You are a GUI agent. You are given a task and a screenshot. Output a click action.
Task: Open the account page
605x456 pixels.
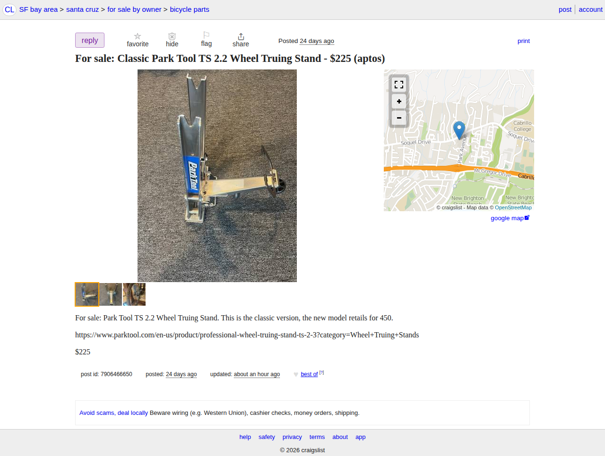[591, 9]
